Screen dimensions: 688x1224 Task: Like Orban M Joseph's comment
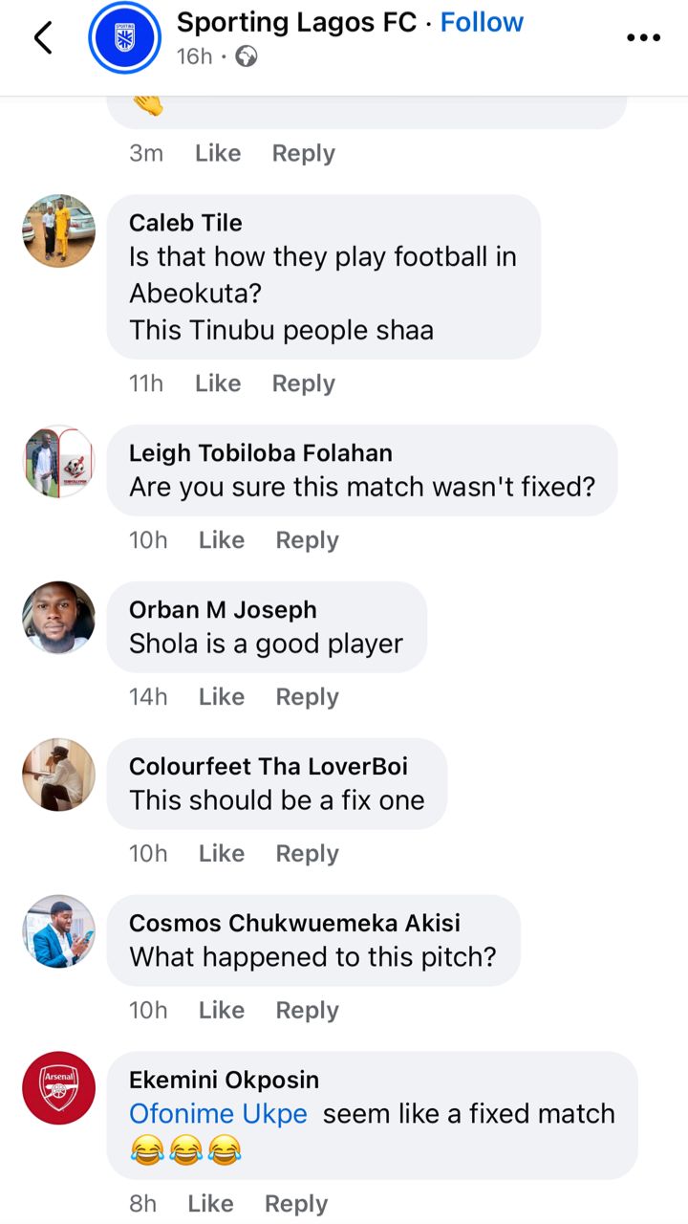tap(222, 697)
